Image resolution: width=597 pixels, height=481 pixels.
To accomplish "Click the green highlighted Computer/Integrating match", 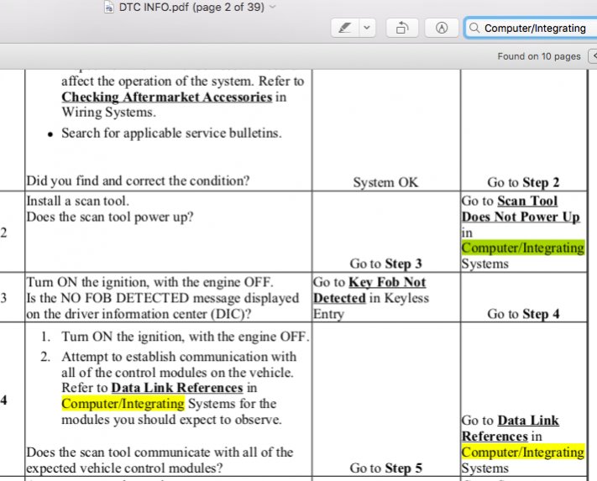I will [x=522, y=248].
